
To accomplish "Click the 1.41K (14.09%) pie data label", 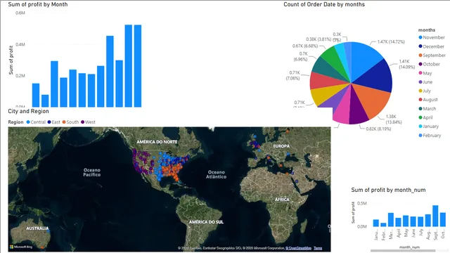I will [406, 64].
